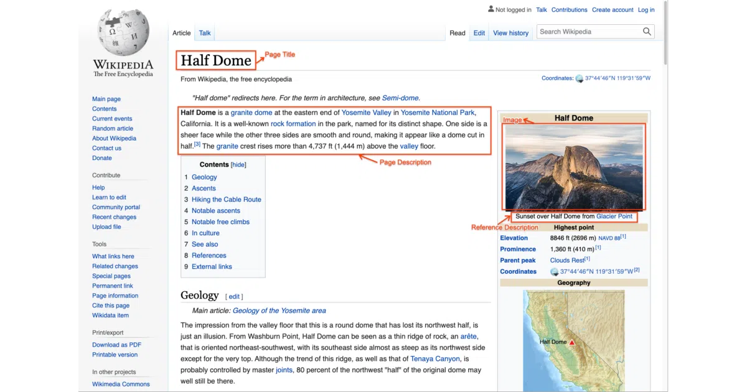
Task: Open the arête link
Action: click(x=468, y=337)
